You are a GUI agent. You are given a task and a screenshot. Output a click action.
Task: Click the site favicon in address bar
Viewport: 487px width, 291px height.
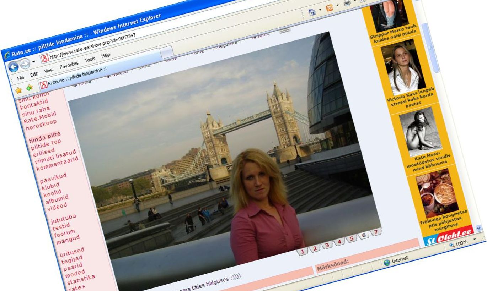click(45, 59)
